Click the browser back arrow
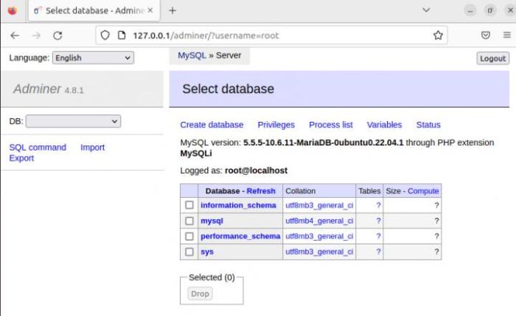The height and width of the screenshot is (316, 516). click(15, 35)
